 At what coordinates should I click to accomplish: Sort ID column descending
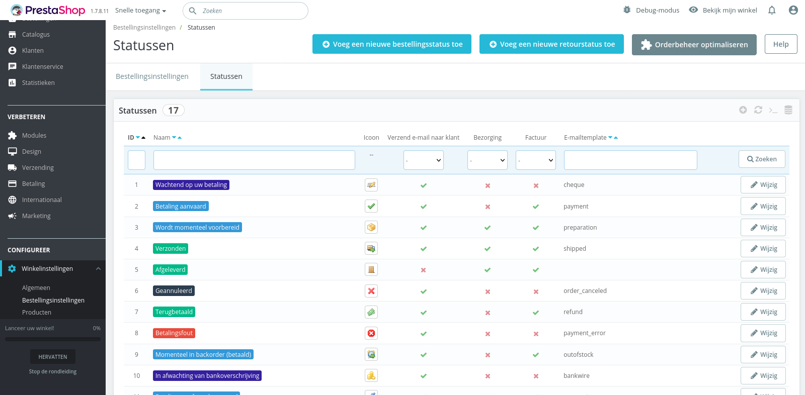pos(138,138)
